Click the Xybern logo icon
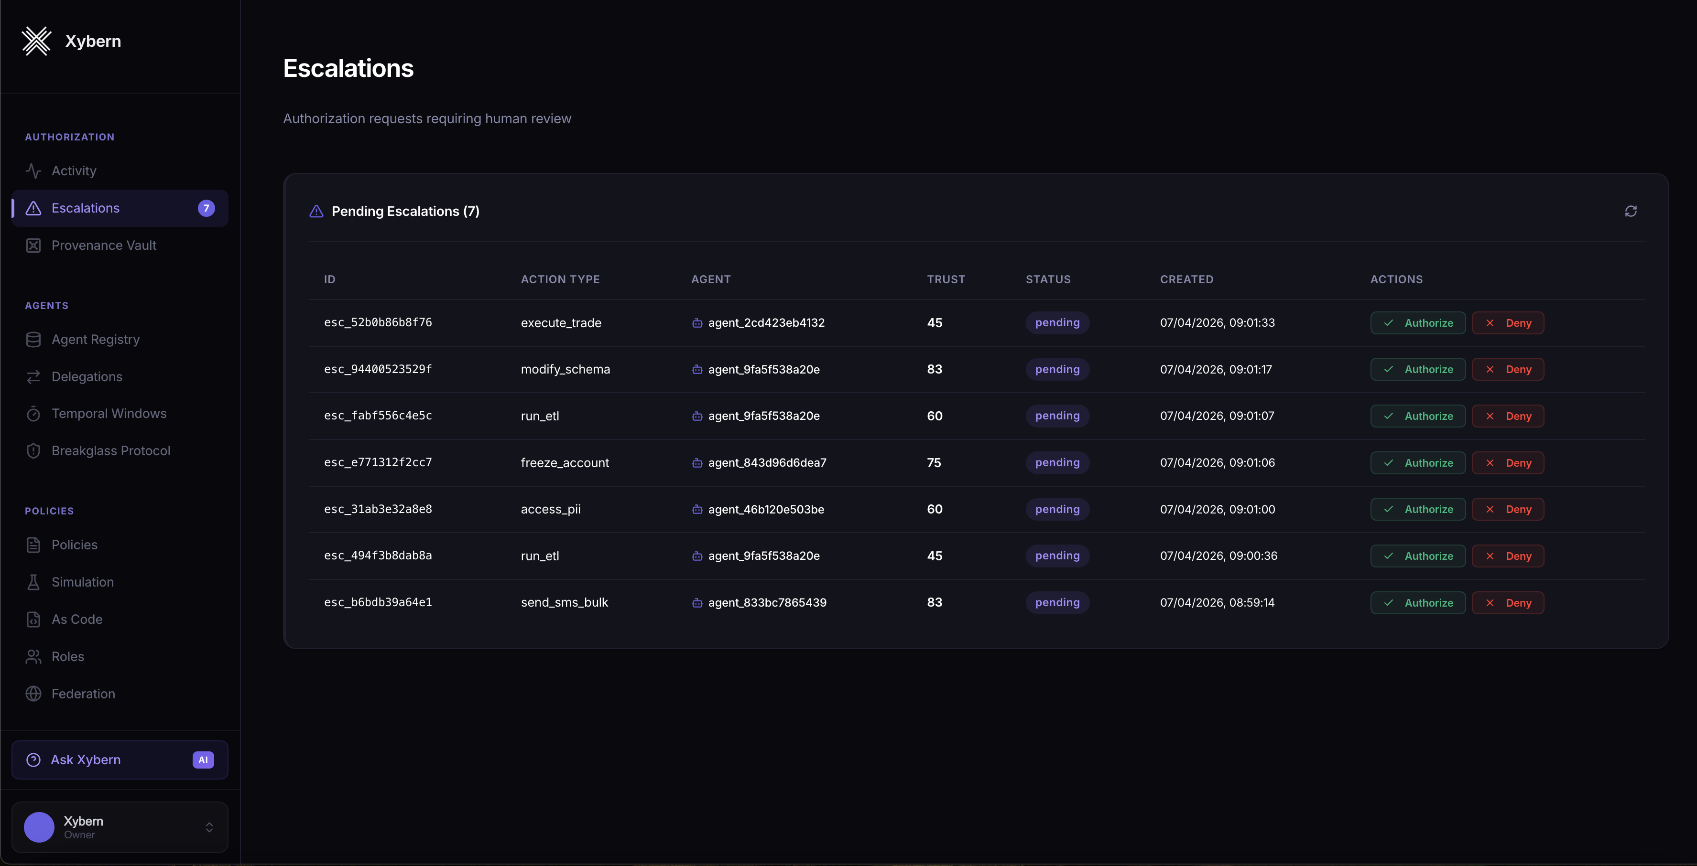 pos(36,41)
